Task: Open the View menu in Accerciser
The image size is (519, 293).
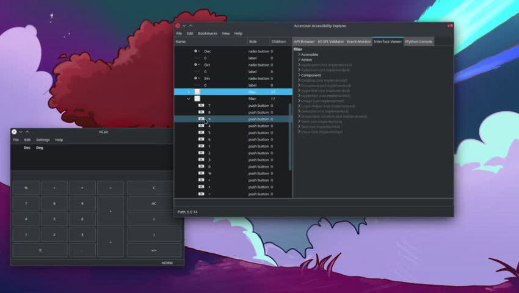Action: click(226, 34)
